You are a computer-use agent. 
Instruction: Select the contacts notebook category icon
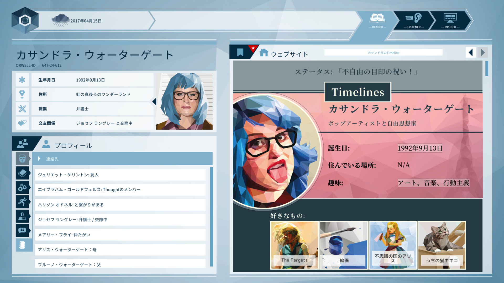[22, 245]
